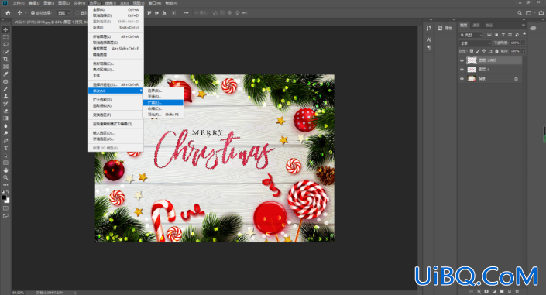Select the Rectangular Marquee tool
The image size is (546, 295).
(x=5, y=37)
